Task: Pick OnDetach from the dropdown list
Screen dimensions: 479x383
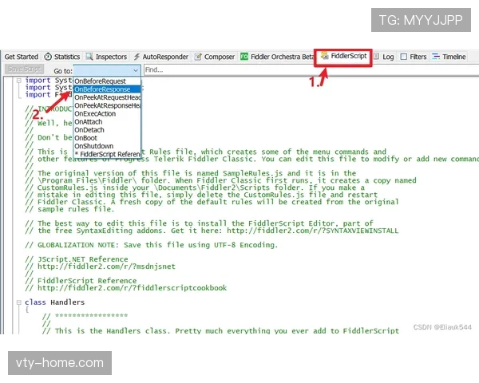Action: tap(107, 130)
